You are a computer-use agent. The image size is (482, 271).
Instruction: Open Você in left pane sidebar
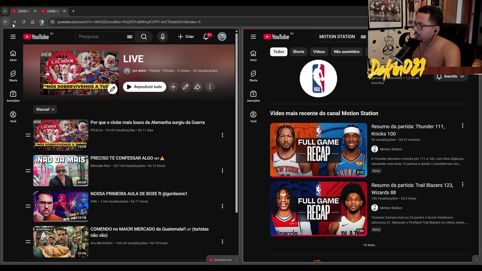click(x=13, y=117)
